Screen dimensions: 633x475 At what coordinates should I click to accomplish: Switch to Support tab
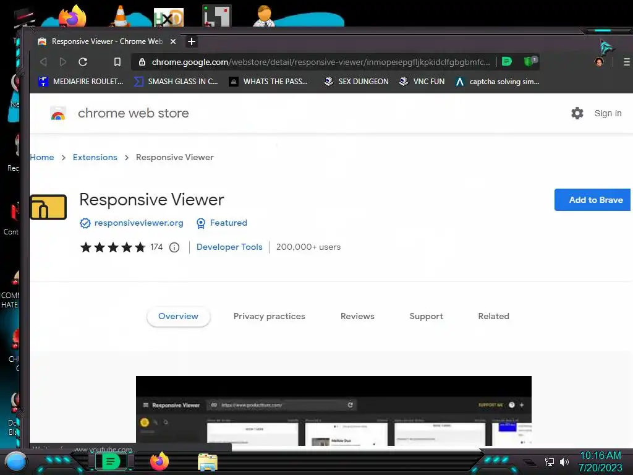pyautogui.click(x=427, y=316)
